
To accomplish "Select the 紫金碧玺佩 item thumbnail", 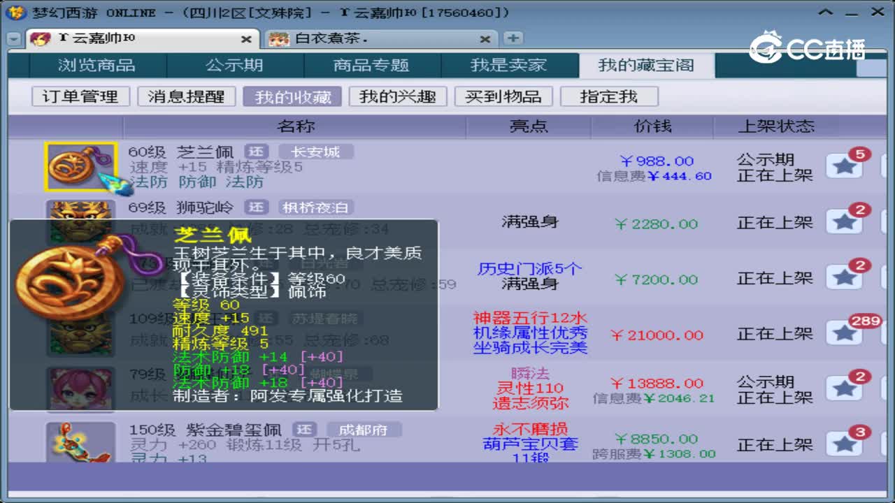I will pos(80,443).
